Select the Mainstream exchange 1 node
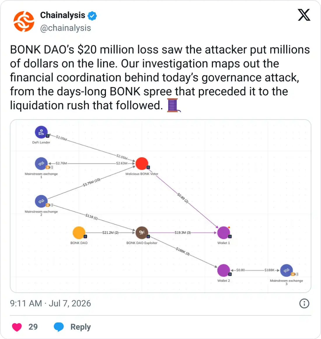The width and height of the screenshot is (321, 339). tap(41, 164)
